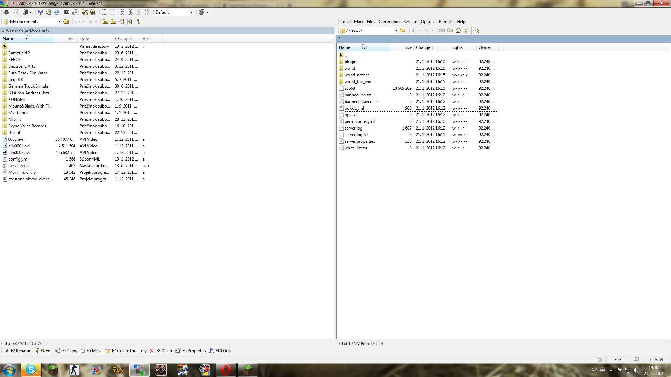The height and width of the screenshot is (377, 671).
Task: Click Synchronize directories toolbar icon
Action: [x=48, y=12]
